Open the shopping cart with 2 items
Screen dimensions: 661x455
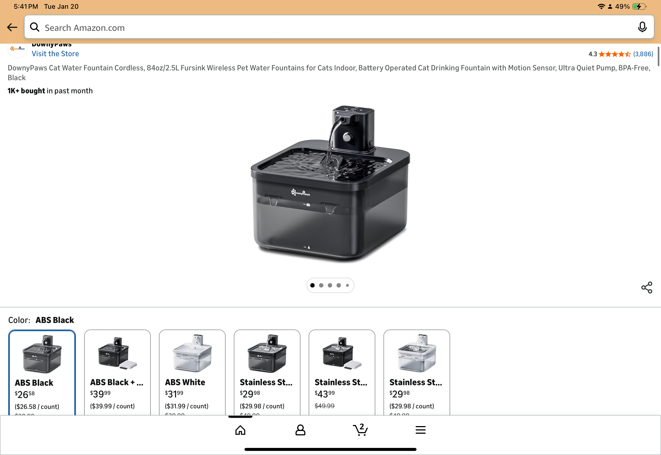click(360, 430)
